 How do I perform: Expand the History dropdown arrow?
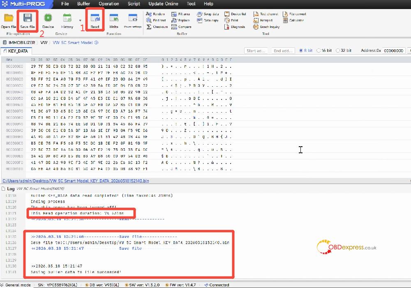click(80, 20)
